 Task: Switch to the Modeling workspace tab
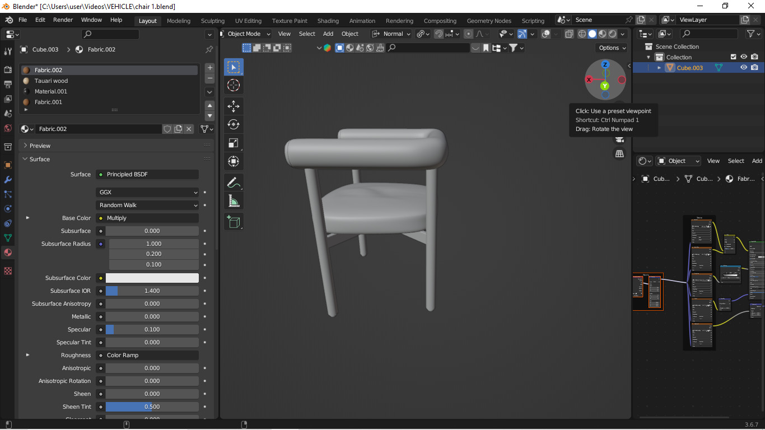[x=179, y=21]
